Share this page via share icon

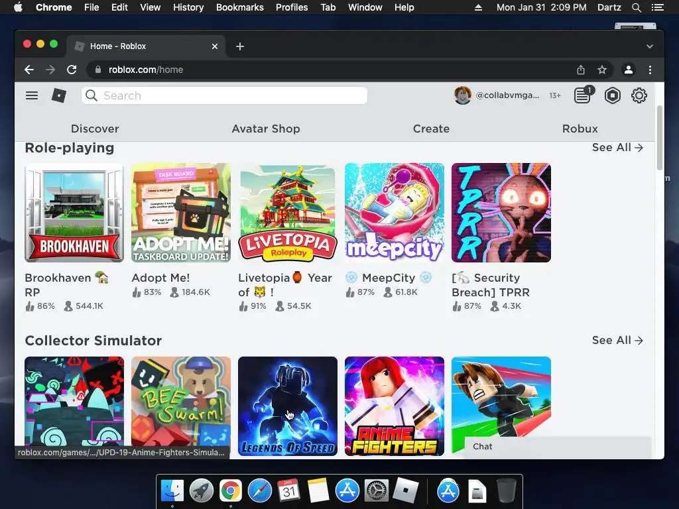click(581, 70)
